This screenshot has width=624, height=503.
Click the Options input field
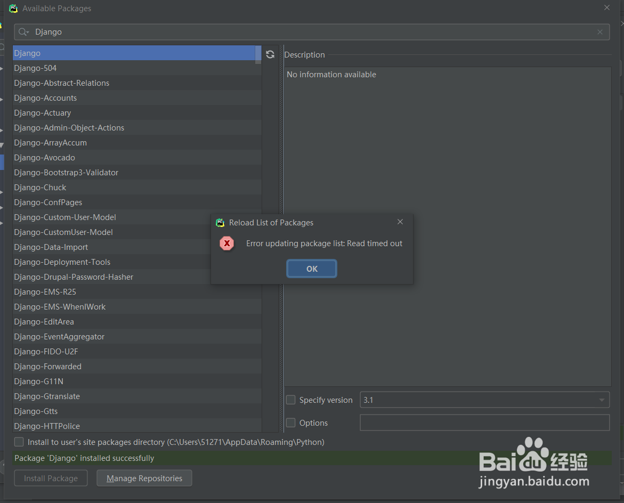point(485,423)
